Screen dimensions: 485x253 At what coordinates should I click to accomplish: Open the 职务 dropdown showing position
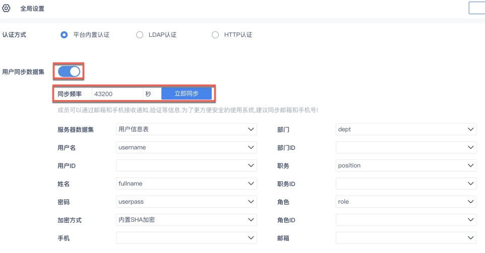(406, 165)
